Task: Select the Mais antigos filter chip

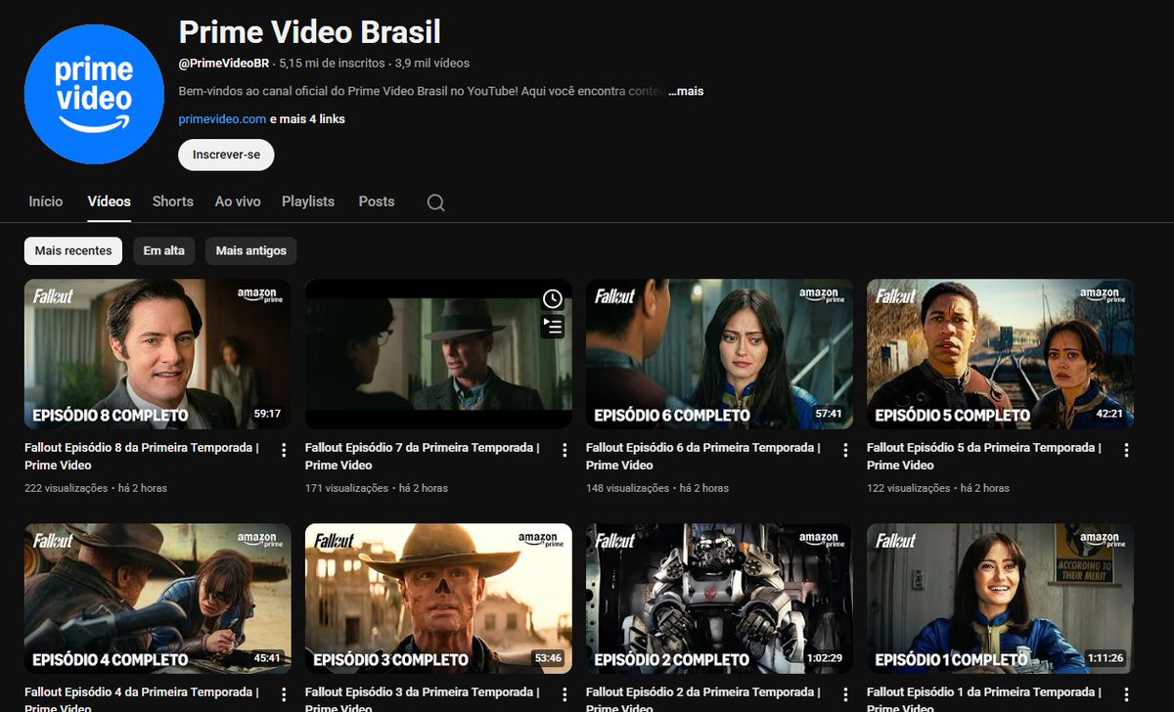Action: (250, 250)
